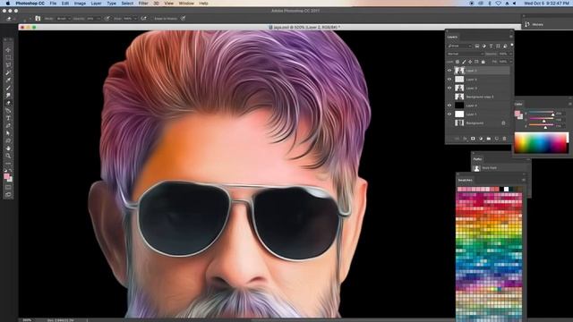Image resolution: width=573 pixels, height=322 pixels.
Task: Open the Layer menu
Action: point(96,3)
